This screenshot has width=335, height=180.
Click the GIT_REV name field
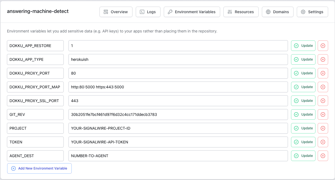(x=35, y=114)
